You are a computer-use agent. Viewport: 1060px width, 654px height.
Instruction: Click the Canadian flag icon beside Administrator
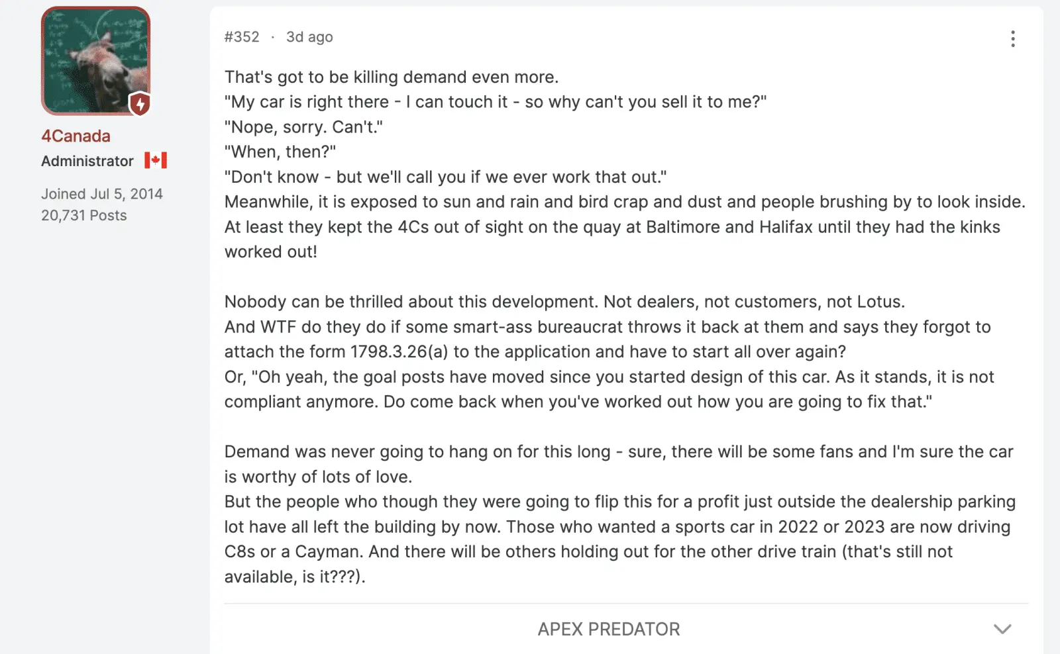156,160
